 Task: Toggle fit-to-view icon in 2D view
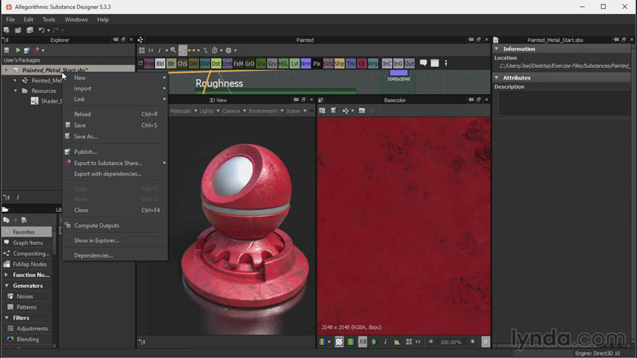coord(409,342)
